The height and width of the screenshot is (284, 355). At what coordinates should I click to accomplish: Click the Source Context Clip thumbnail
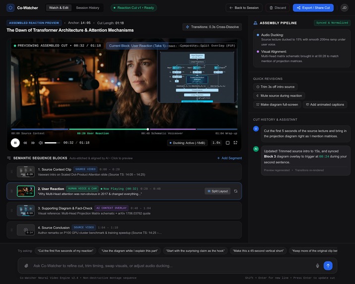coord(26,172)
